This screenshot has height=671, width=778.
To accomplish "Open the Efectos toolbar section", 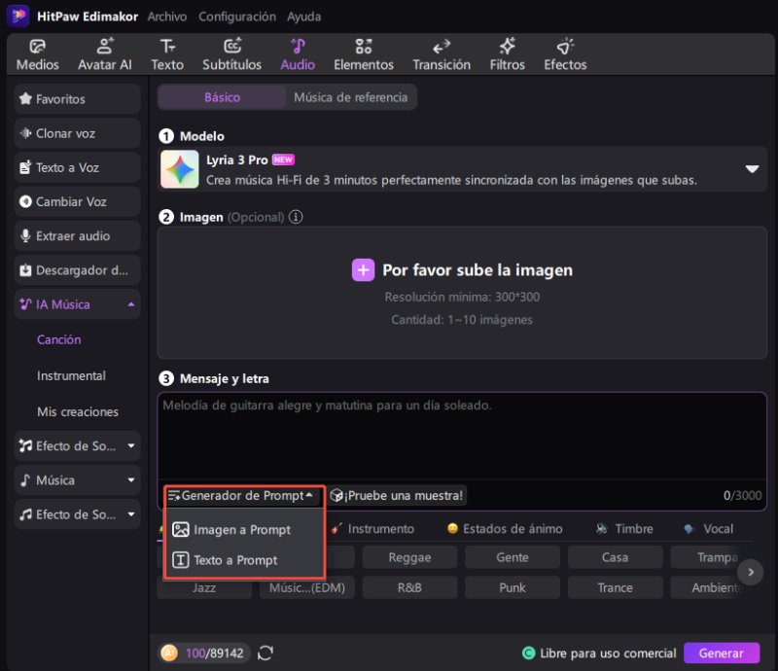I will [x=565, y=54].
